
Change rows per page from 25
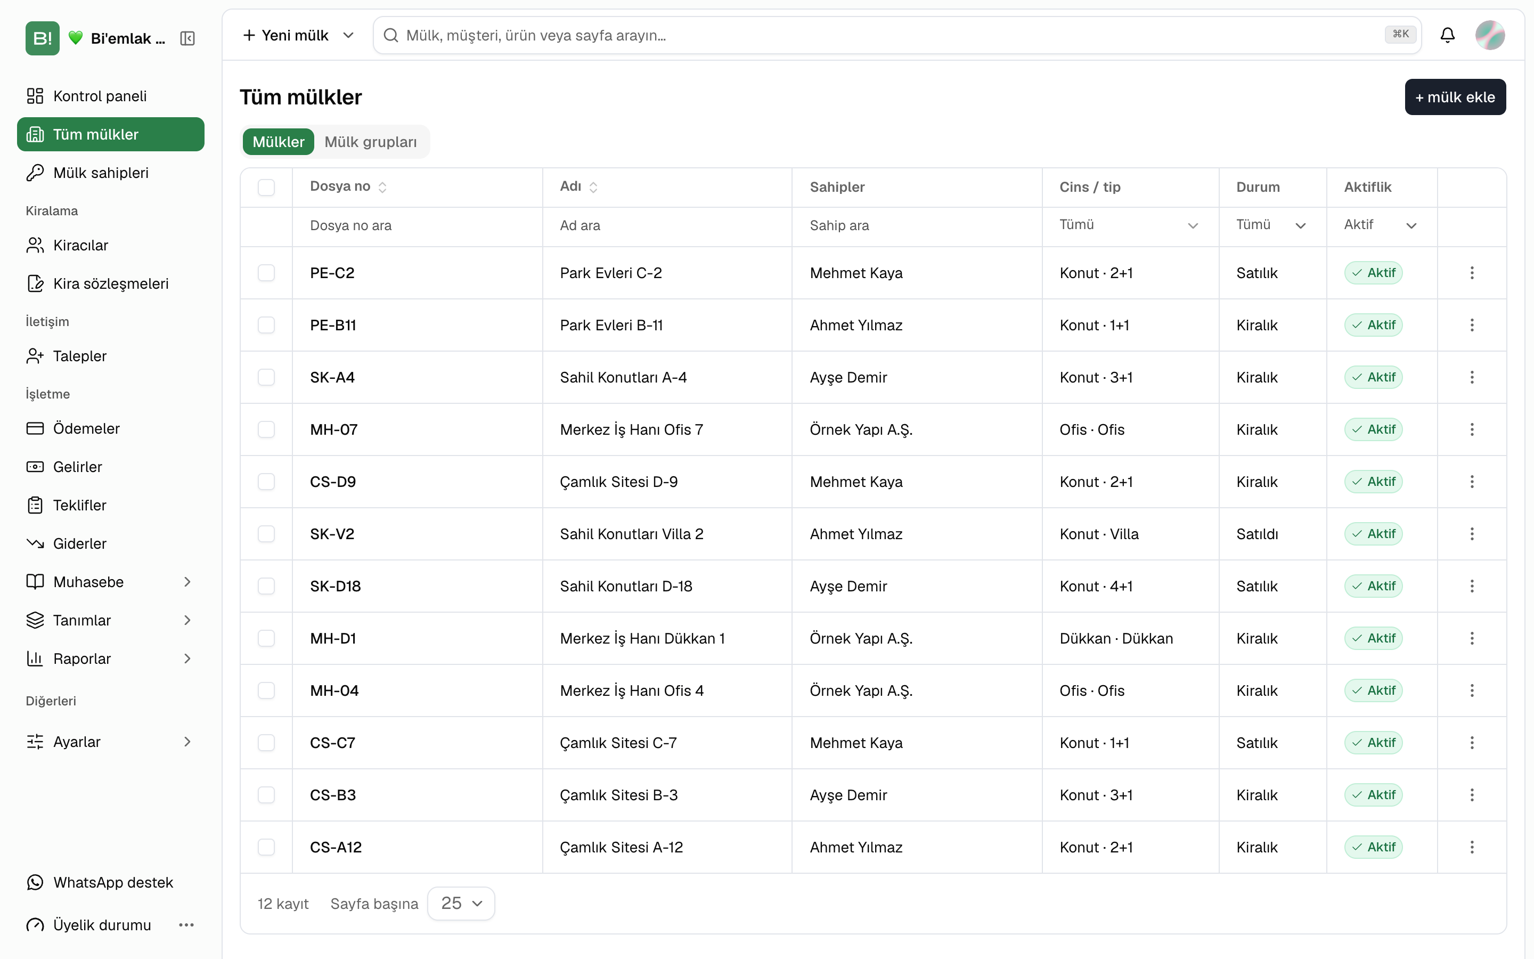461,903
